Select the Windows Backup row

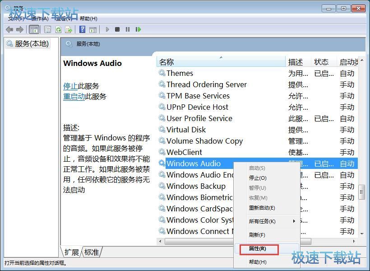click(257, 186)
